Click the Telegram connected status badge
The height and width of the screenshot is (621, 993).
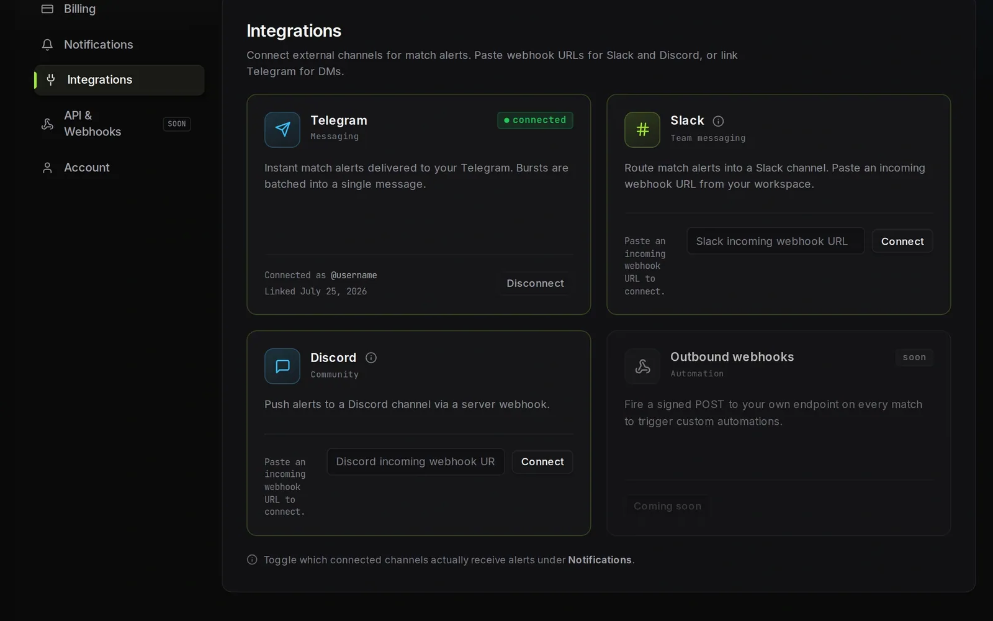pos(535,120)
